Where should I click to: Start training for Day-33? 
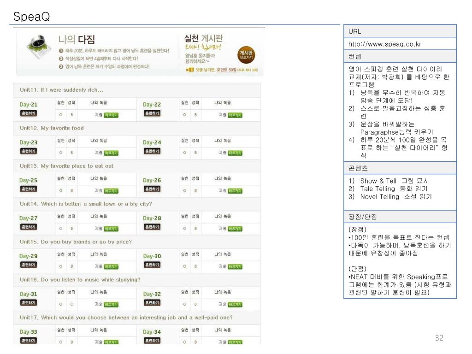pyautogui.click(x=29, y=341)
